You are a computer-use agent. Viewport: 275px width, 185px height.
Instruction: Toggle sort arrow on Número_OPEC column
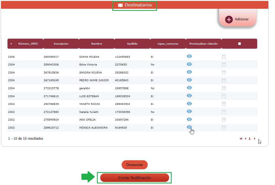click(x=11, y=44)
